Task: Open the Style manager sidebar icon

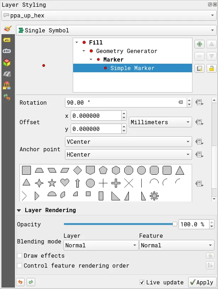Action: 7,85
